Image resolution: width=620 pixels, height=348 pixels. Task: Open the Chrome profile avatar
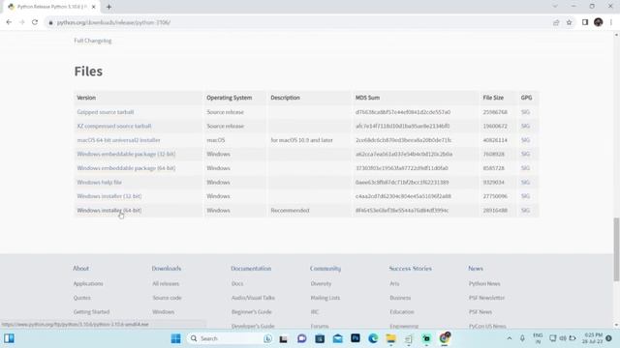pyautogui.click(x=599, y=22)
